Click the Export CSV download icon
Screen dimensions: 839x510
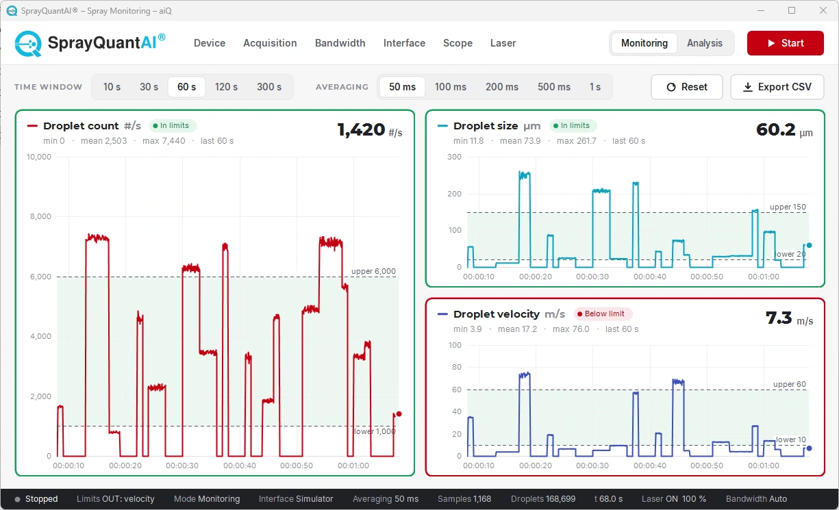[748, 87]
